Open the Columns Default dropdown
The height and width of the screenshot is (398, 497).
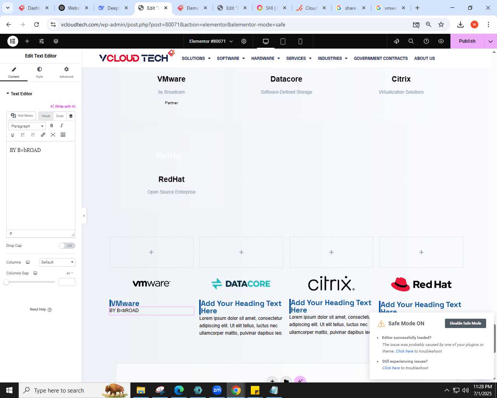[x=57, y=262]
